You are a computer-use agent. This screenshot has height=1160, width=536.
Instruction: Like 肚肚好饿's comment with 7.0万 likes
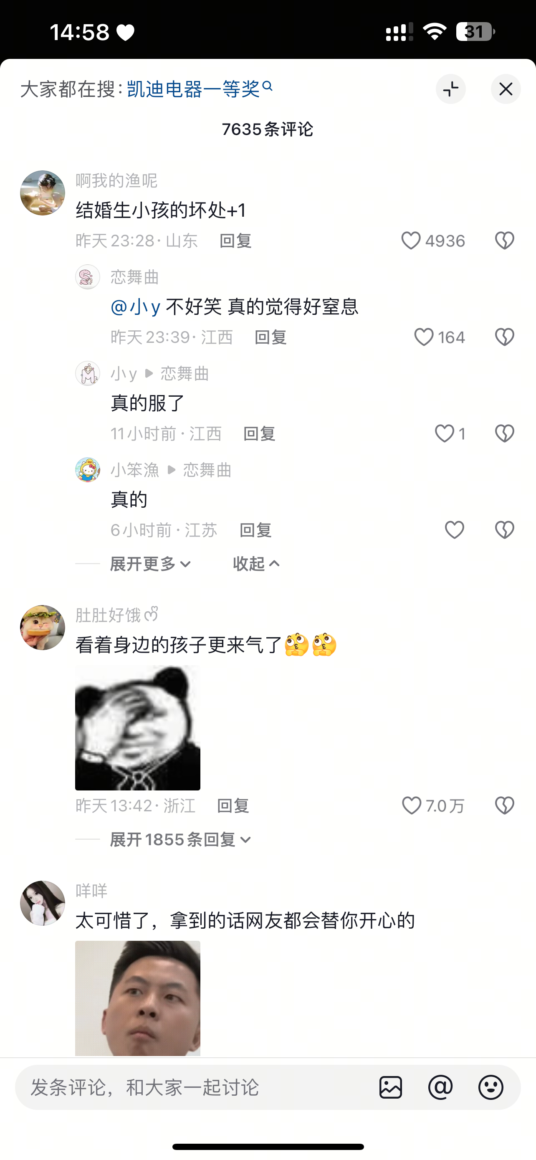tap(411, 805)
